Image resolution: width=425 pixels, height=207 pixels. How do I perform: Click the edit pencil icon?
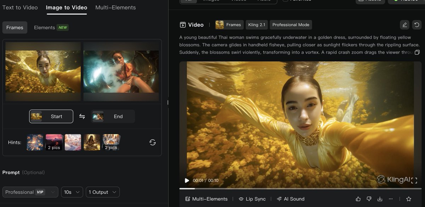[404, 25]
